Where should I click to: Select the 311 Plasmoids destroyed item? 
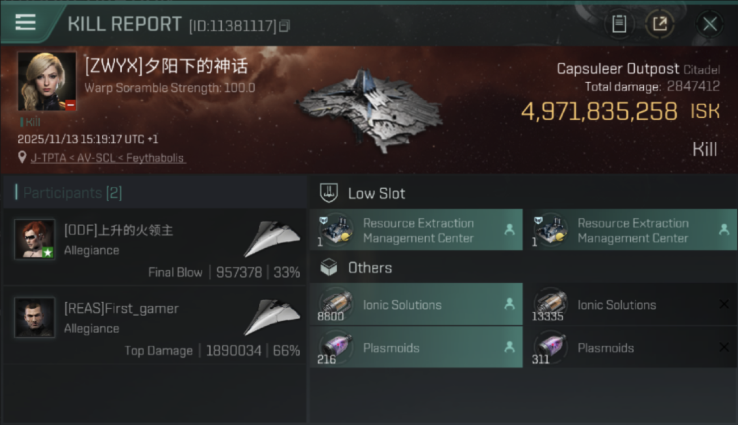631,348
